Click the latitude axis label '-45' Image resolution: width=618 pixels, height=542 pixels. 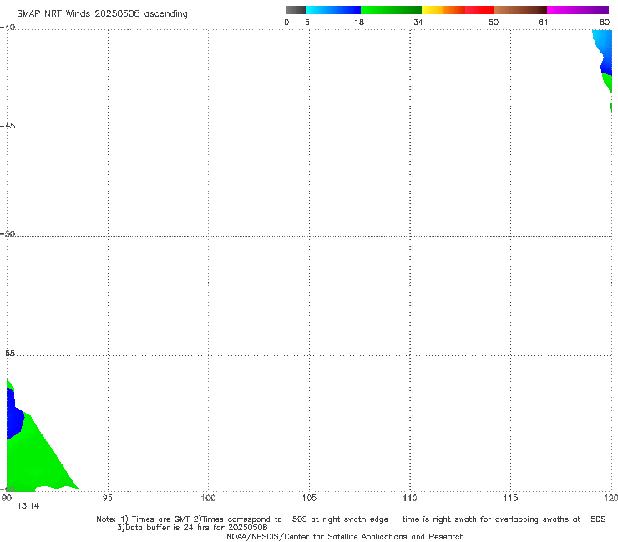(8, 126)
